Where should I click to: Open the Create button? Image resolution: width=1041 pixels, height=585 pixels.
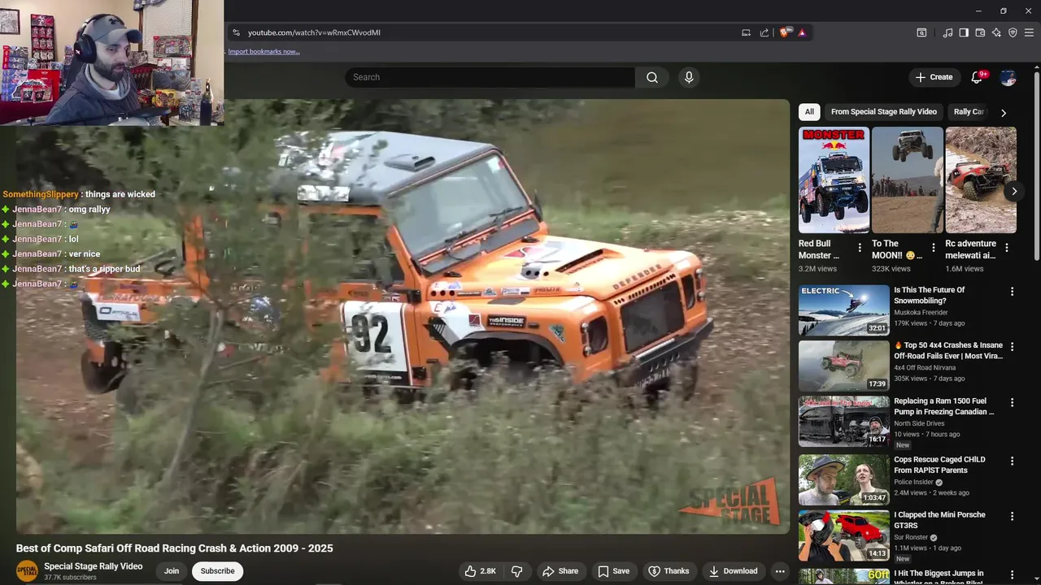(934, 77)
